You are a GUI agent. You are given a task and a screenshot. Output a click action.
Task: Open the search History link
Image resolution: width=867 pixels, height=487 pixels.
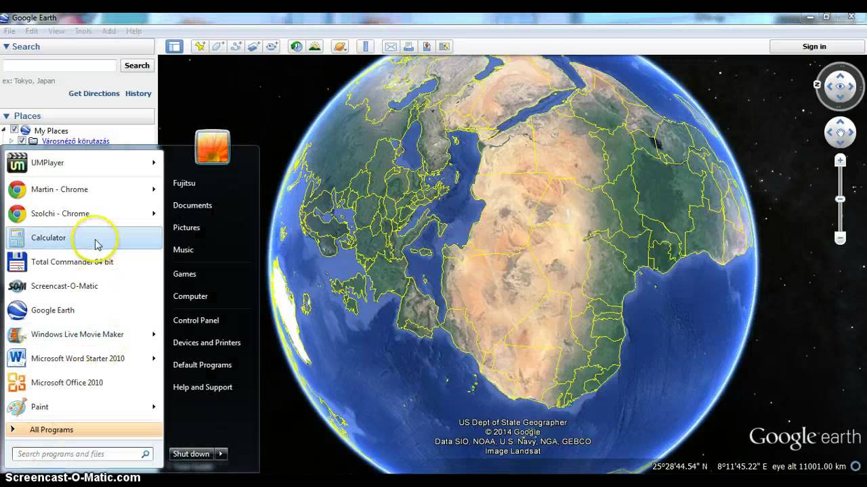(138, 93)
